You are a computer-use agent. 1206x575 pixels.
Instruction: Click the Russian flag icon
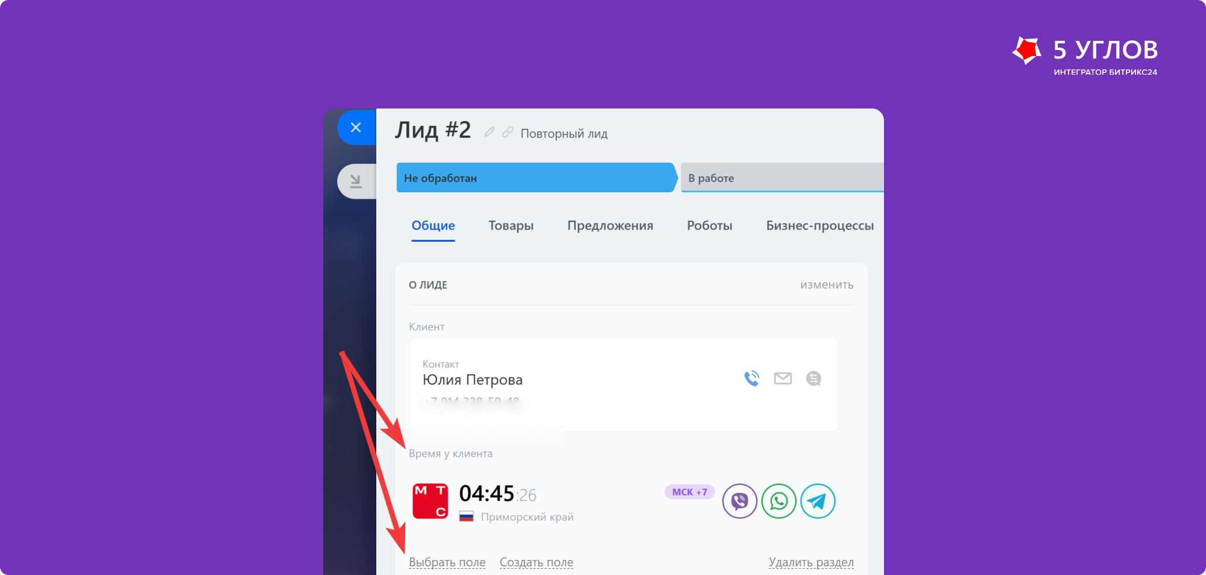tap(466, 517)
